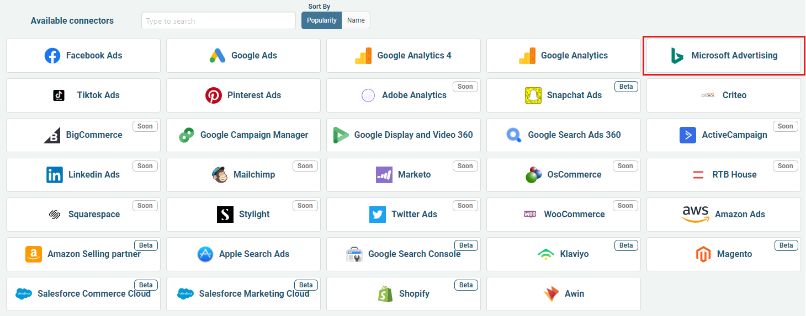806x316 pixels.
Task: Click the Shopify bag icon
Action: click(385, 294)
